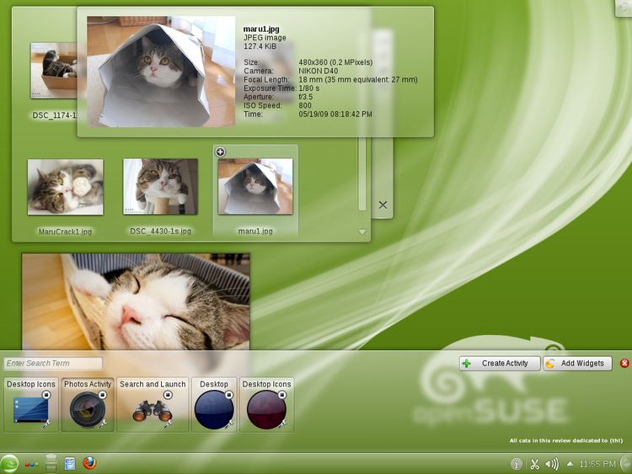Click the Add Widgets button

(577, 364)
